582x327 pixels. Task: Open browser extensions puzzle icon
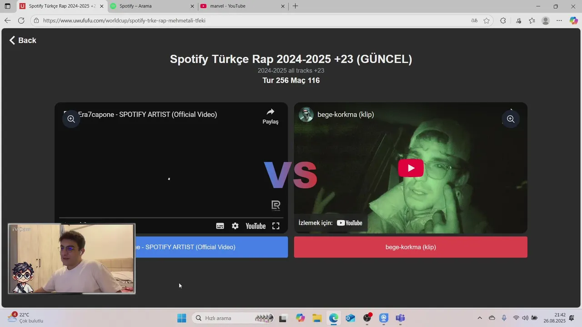[503, 20]
